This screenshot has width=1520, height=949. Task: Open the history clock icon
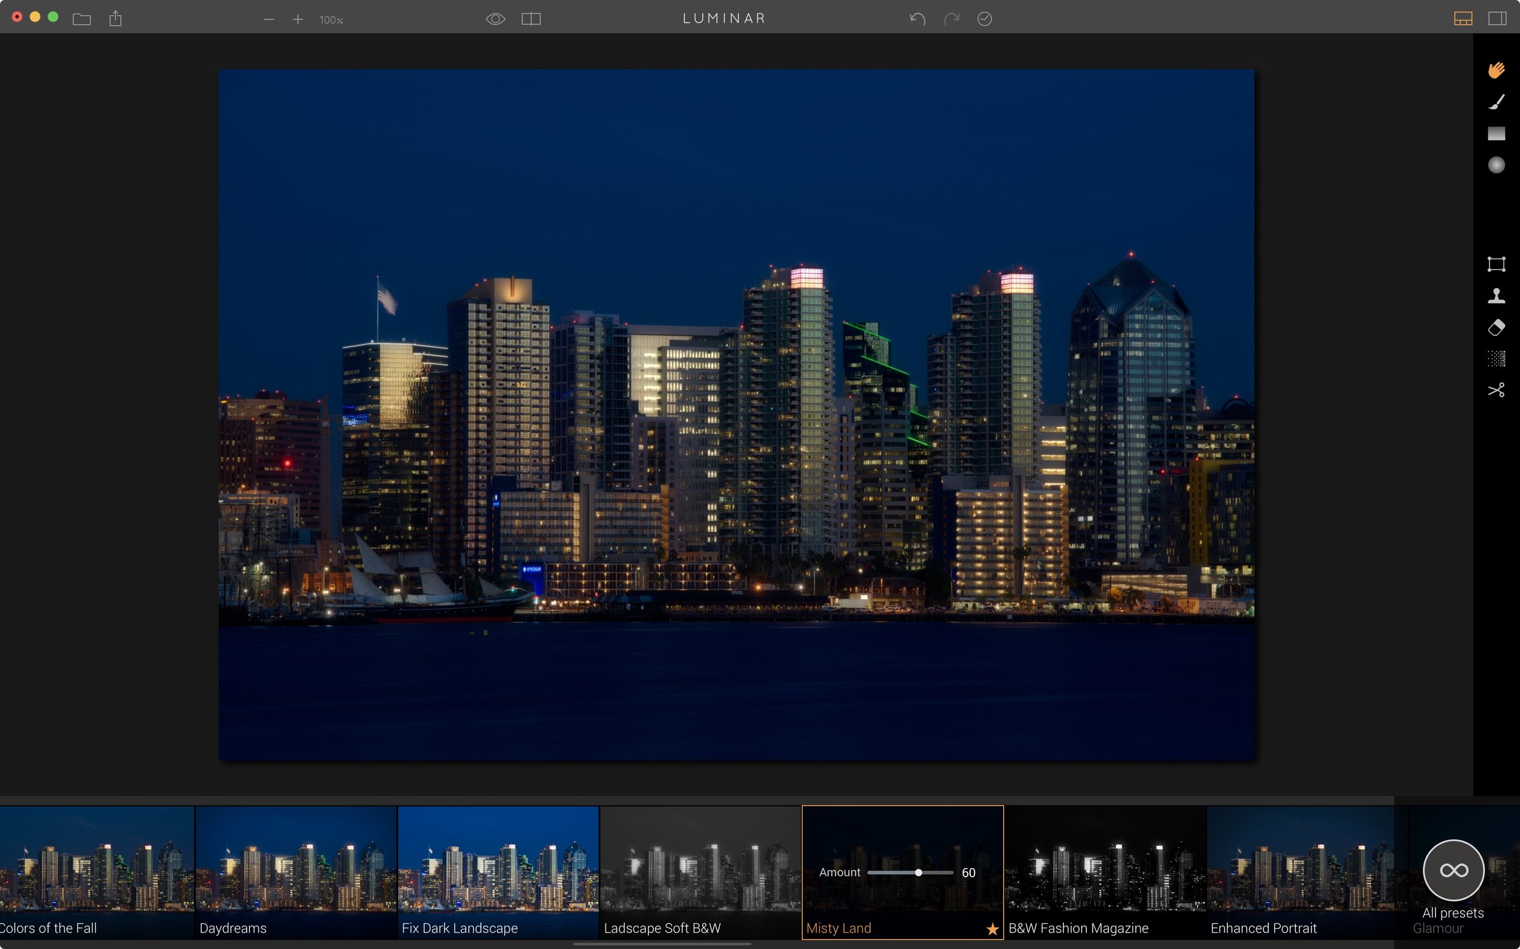point(985,19)
